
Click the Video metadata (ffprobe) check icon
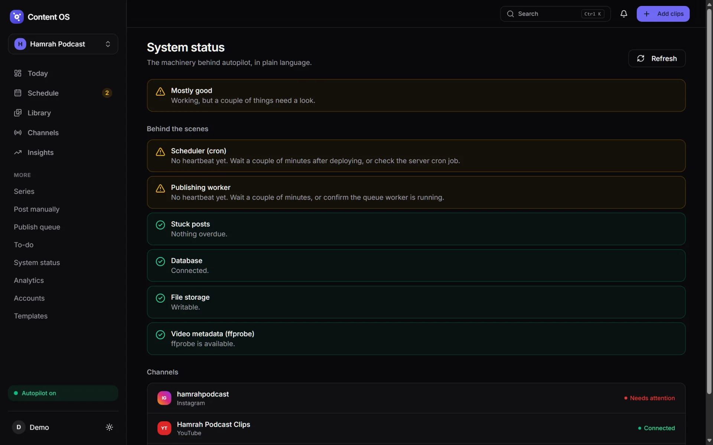pyautogui.click(x=160, y=334)
